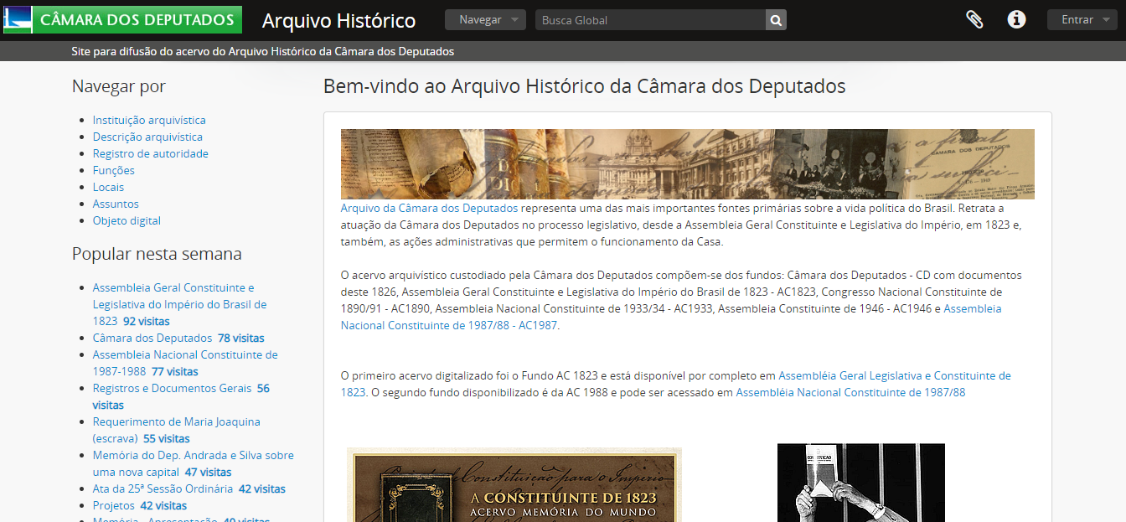
Task: Open Assembleia Nacional Constituinte de 1987/88 - AC1987 link
Action: [671, 317]
